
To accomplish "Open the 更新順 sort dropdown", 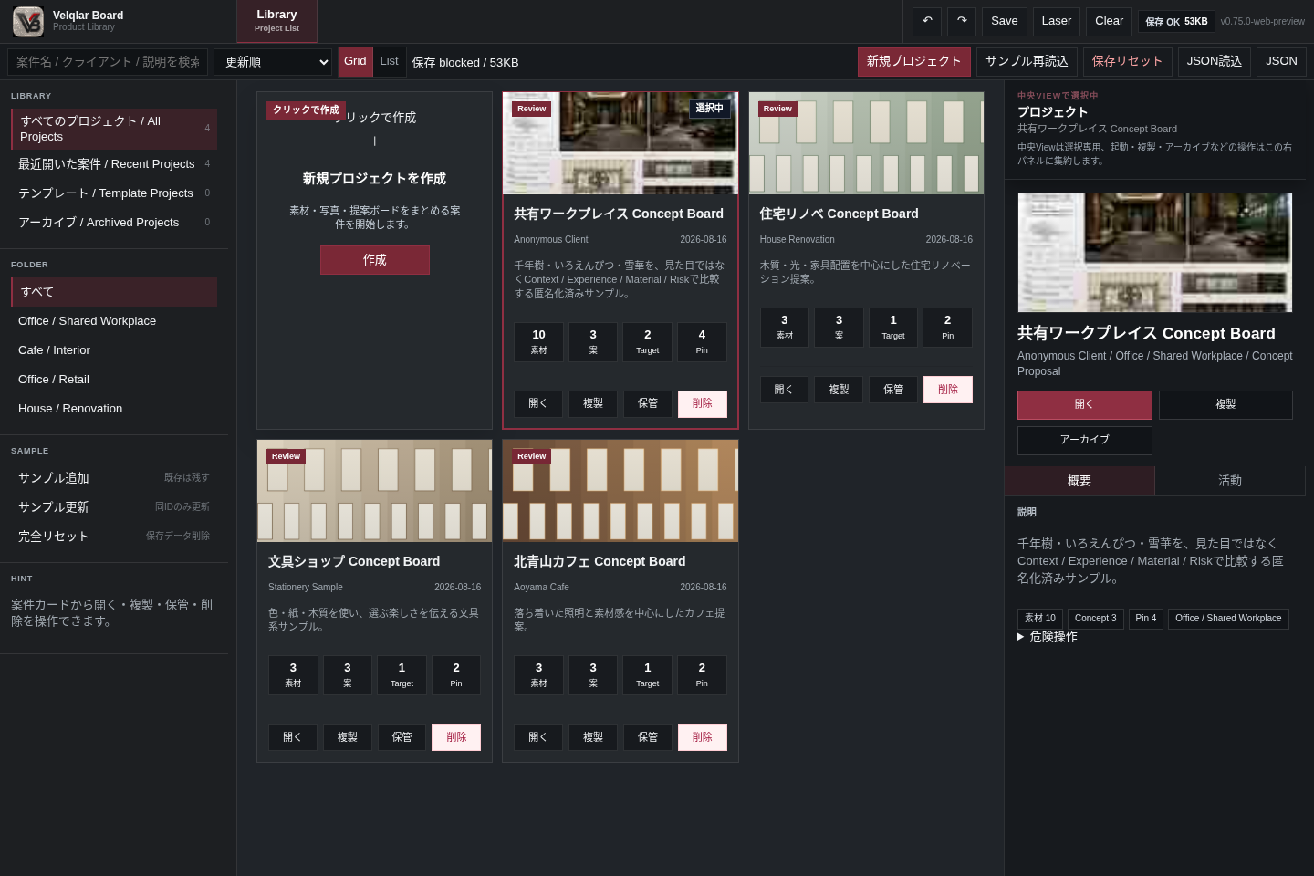I will pyautogui.click(x=273, y=62).
